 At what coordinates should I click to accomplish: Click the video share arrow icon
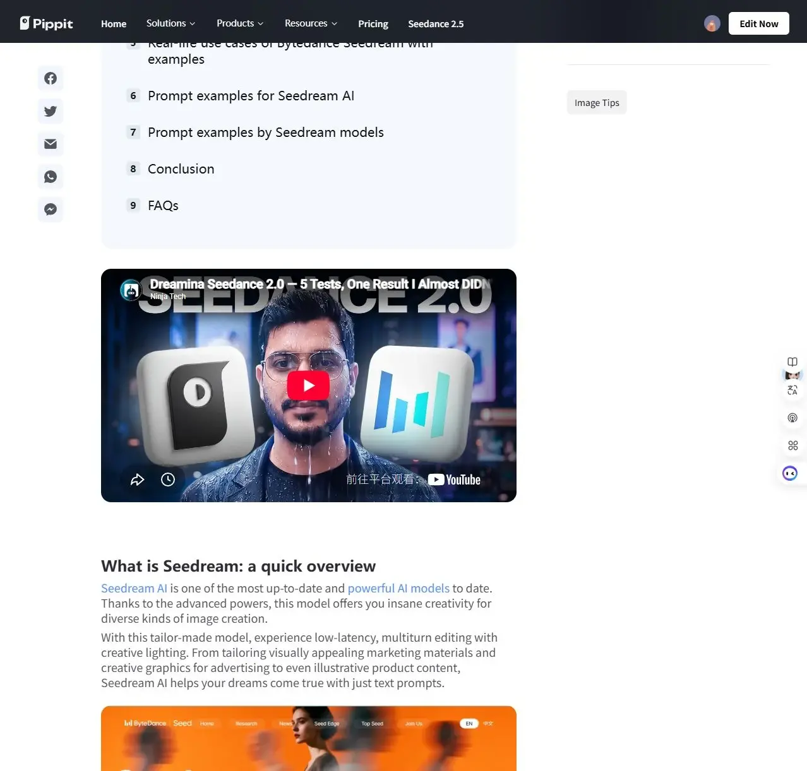pos(137,480)
